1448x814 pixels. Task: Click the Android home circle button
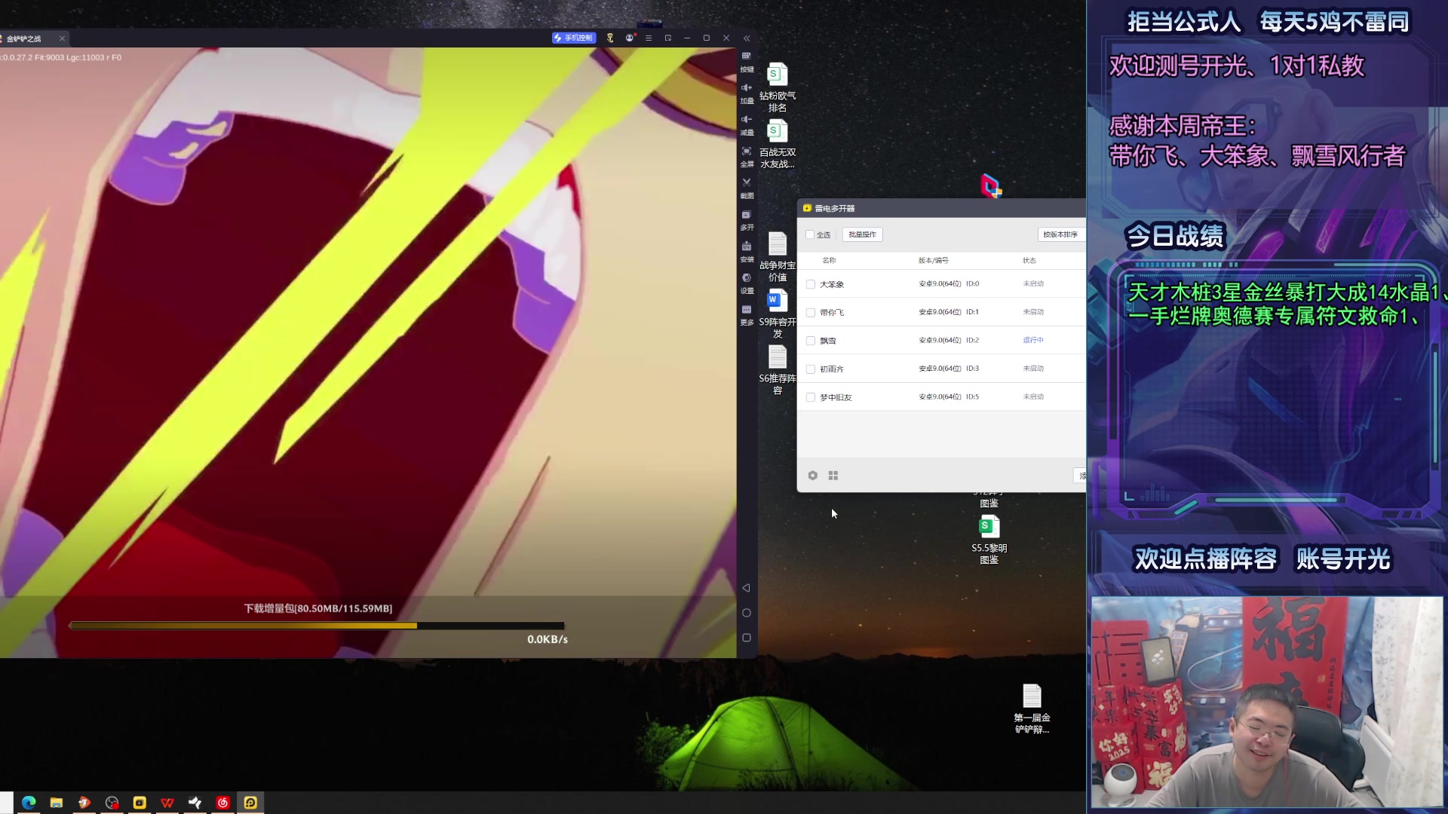pos(746,613)
